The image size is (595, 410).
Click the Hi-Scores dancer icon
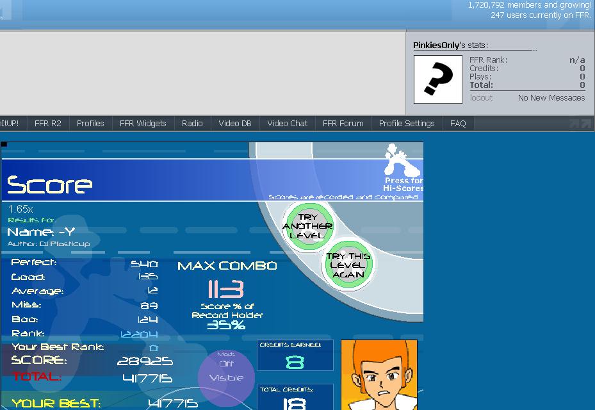coord(402,160)
